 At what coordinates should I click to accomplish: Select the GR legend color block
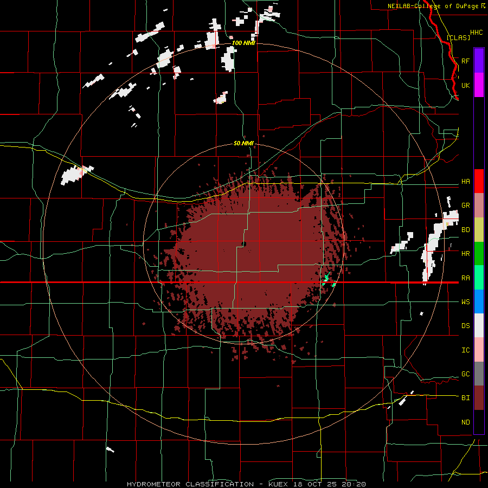479,206
